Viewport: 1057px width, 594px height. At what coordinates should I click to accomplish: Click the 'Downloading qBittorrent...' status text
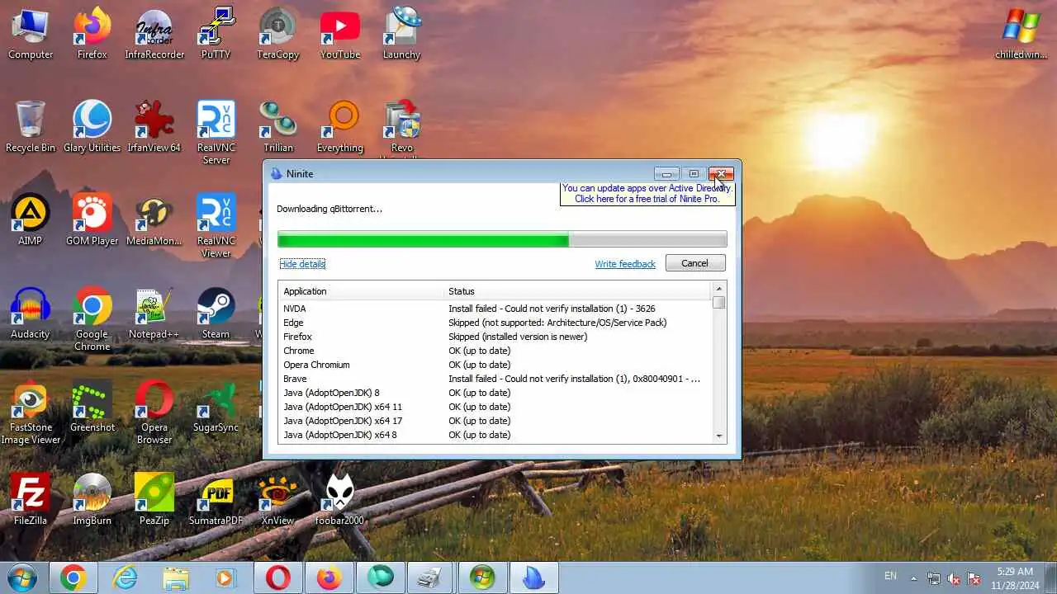click(329, 209)
